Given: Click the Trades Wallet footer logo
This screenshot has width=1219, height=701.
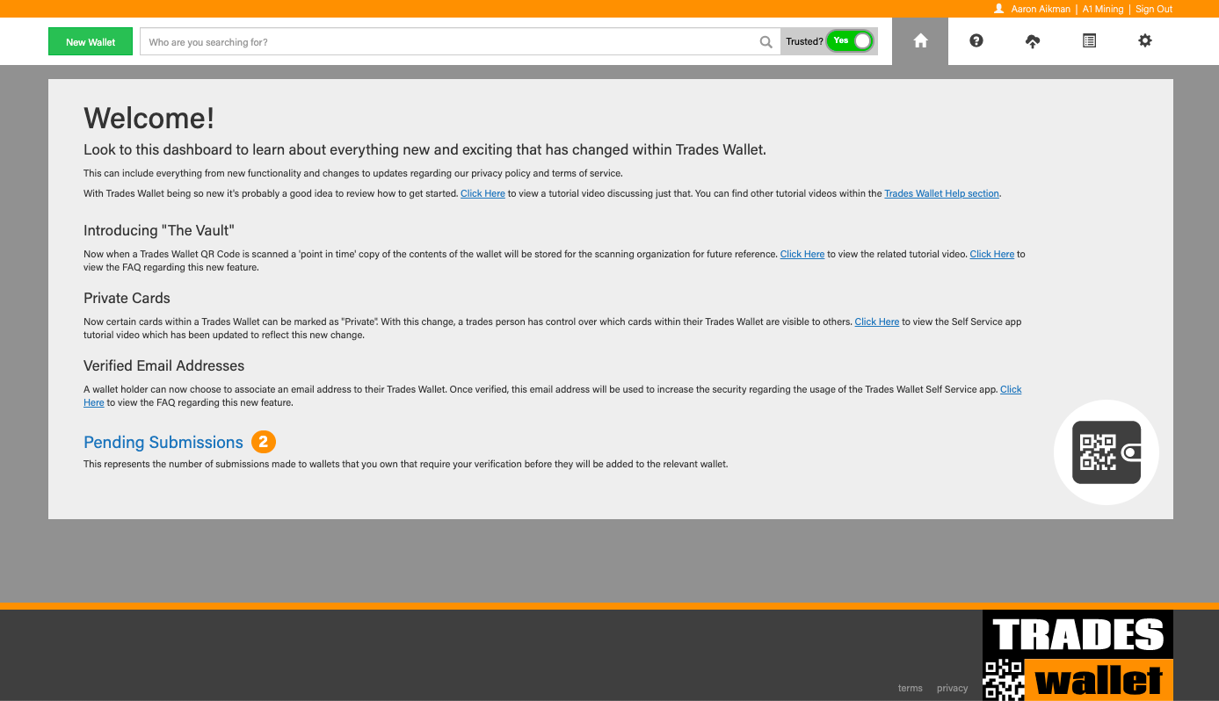Looking at the screenshot, I should tap(1078, 655).
